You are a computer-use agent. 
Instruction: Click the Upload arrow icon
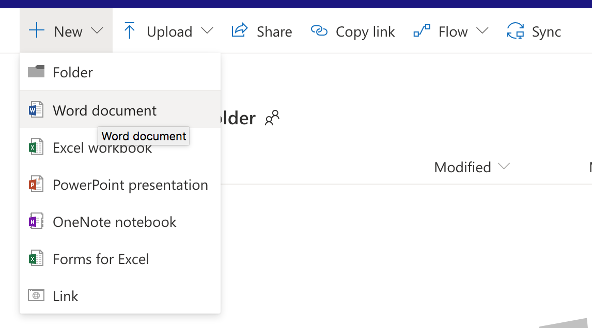tap(130, 31)
